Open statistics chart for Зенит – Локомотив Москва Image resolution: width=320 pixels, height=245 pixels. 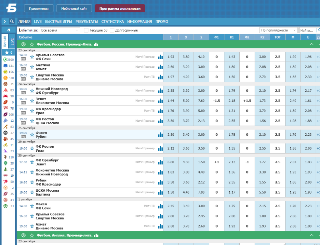click(160, 101)
